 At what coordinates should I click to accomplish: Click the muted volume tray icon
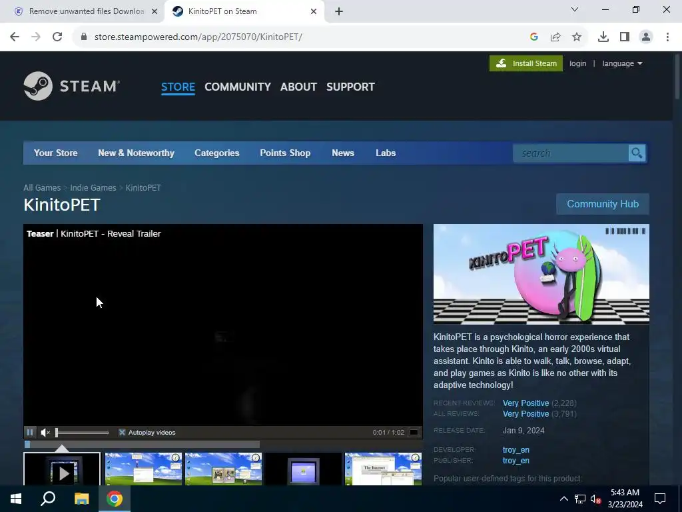[x=596, y=499]
